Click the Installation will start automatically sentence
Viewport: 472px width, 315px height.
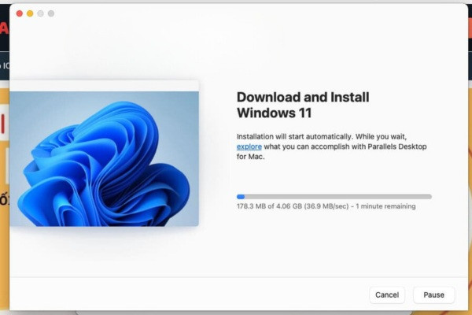point(294,137)
